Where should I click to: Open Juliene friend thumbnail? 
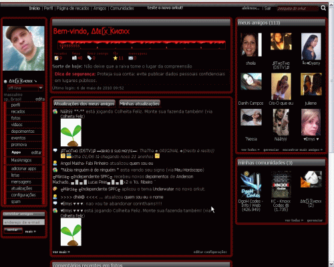pos(311,84)
